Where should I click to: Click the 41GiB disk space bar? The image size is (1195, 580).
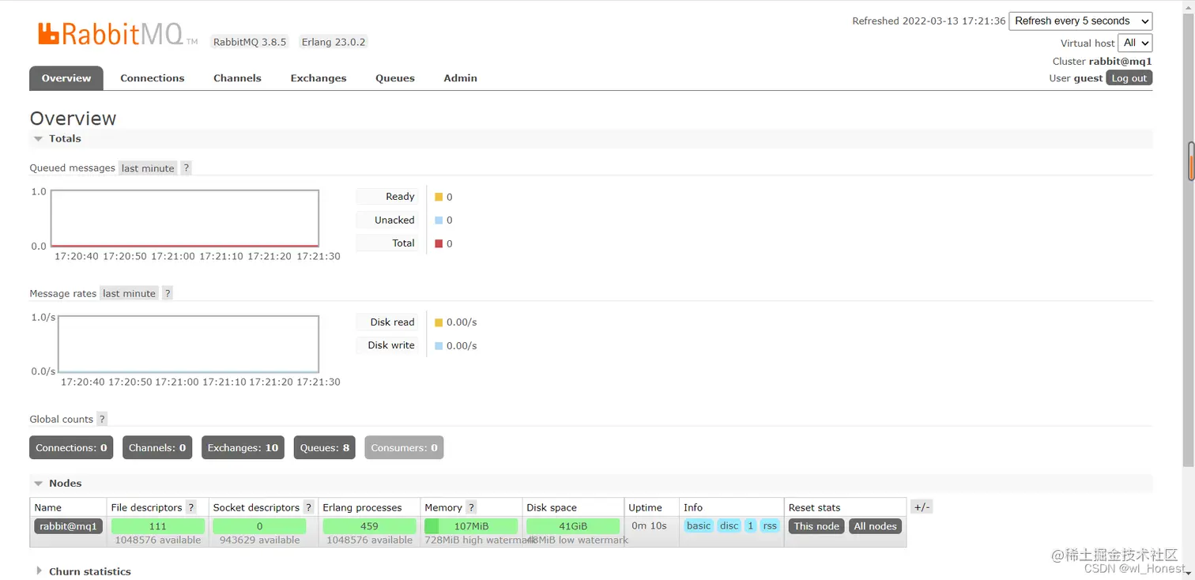(x=573, y=526)
